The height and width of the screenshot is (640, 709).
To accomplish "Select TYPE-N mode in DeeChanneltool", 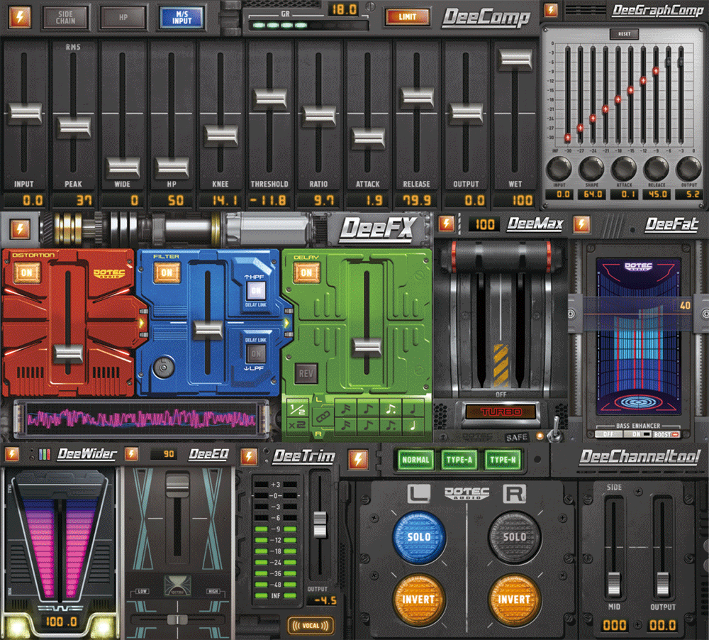I will (503, 460).
